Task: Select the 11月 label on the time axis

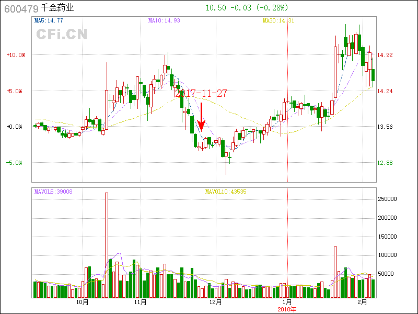Action: (x=140, y=302)
